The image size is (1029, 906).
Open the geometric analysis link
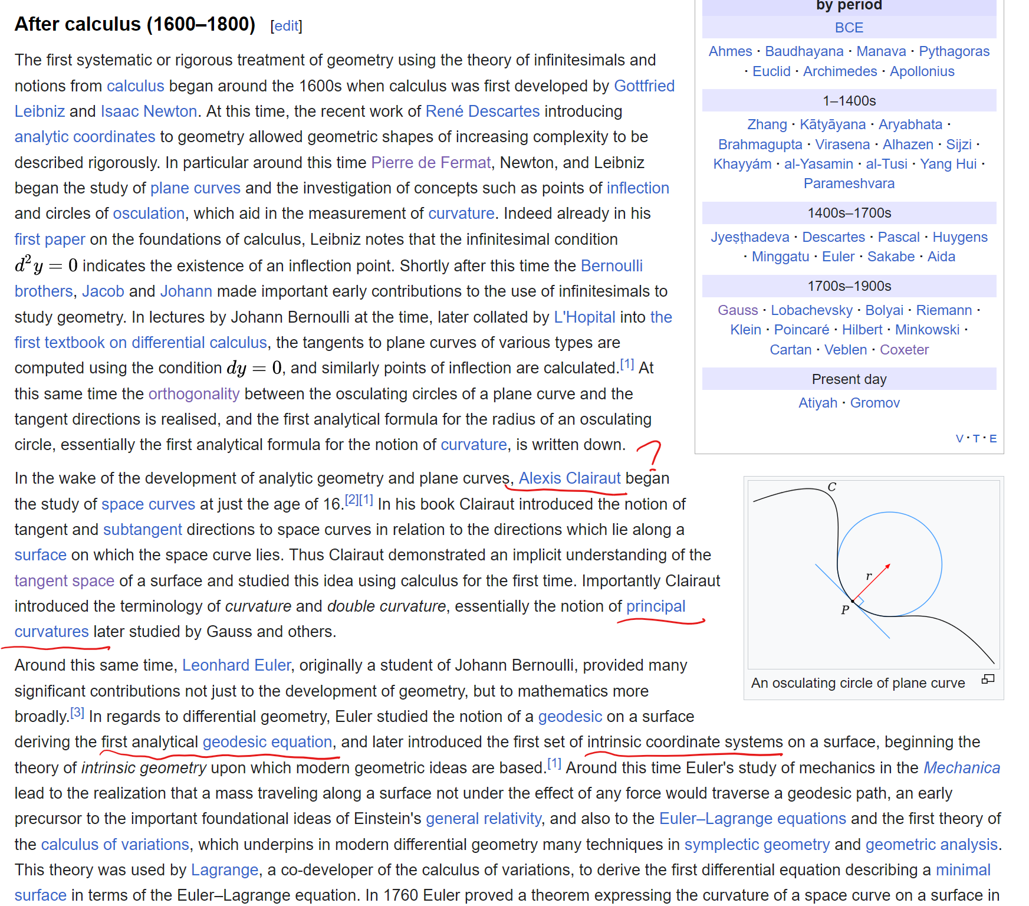pos(932,845)
